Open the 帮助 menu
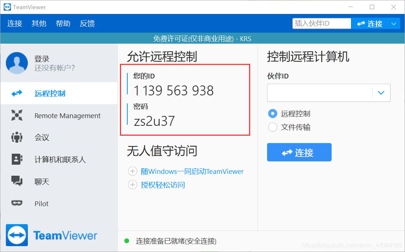 tap(63, 23)
